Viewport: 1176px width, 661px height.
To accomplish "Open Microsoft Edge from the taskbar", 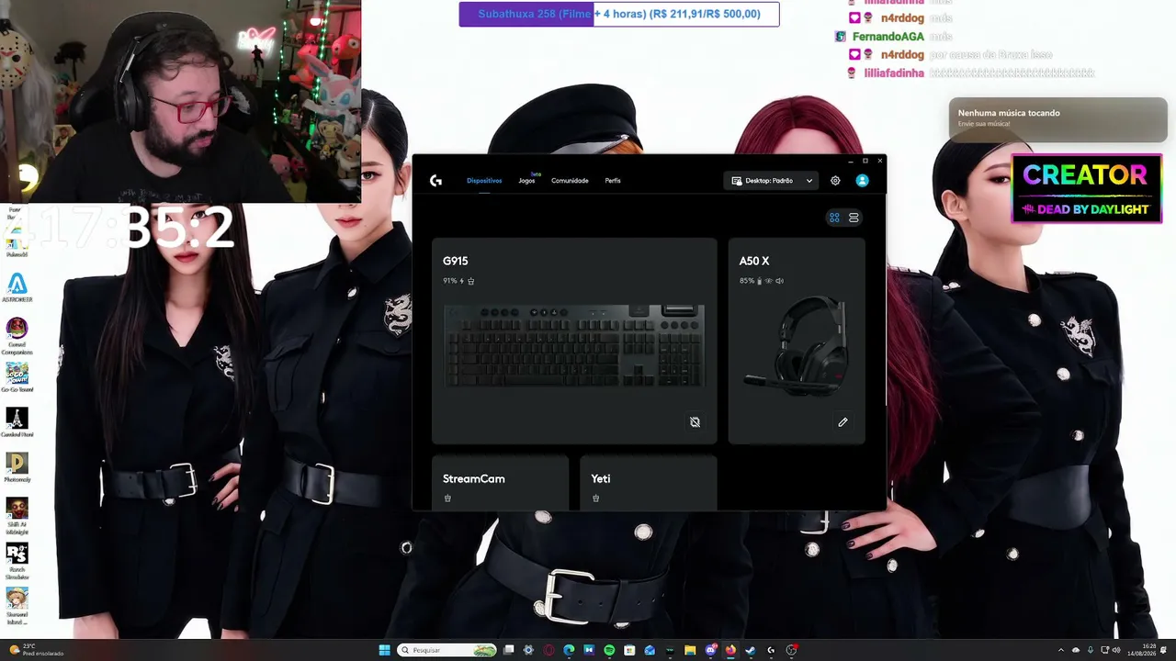I will (569, 650).
